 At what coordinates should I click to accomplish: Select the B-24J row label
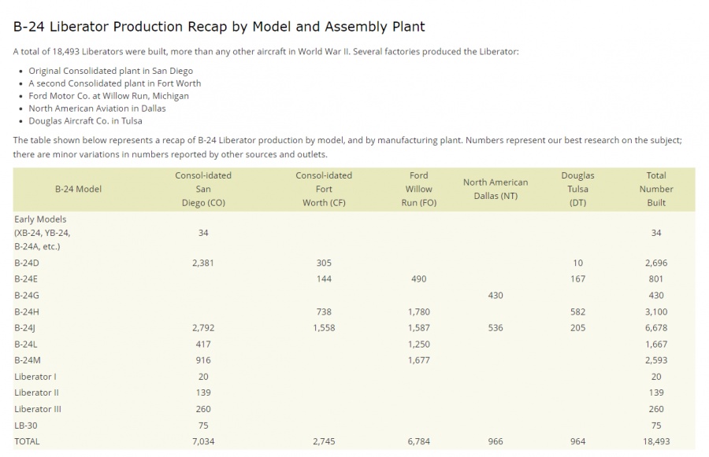pyautogui.click(x=26, y=328)
